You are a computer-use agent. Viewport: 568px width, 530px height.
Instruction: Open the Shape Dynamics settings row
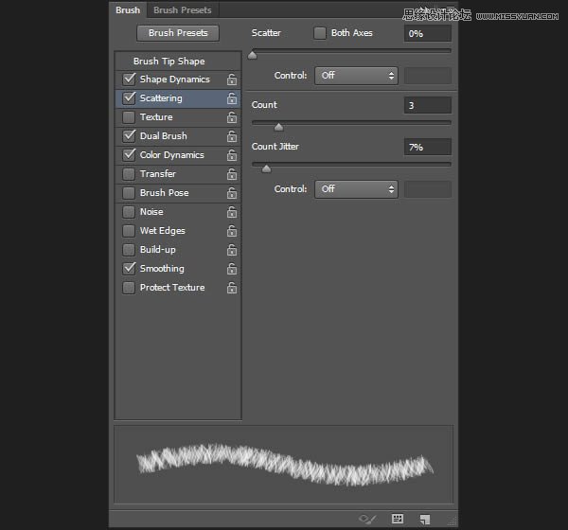tap(178, 79)
